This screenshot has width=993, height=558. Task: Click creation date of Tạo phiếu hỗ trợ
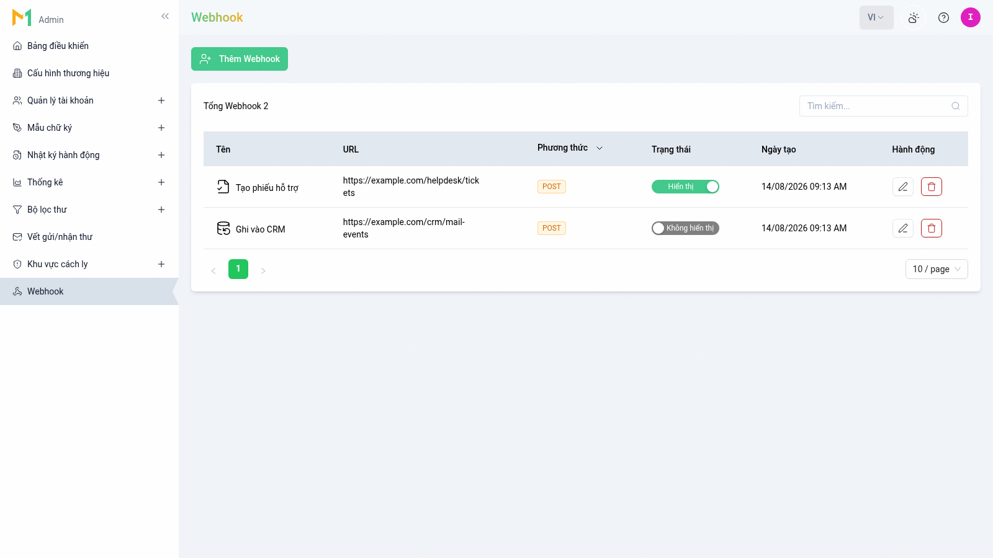(x=804, y=187)
